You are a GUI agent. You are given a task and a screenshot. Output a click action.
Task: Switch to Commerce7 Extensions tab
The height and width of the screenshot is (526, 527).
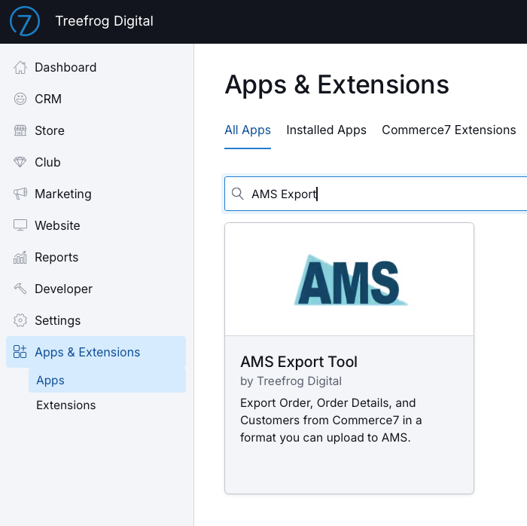[x=449, y=130]
